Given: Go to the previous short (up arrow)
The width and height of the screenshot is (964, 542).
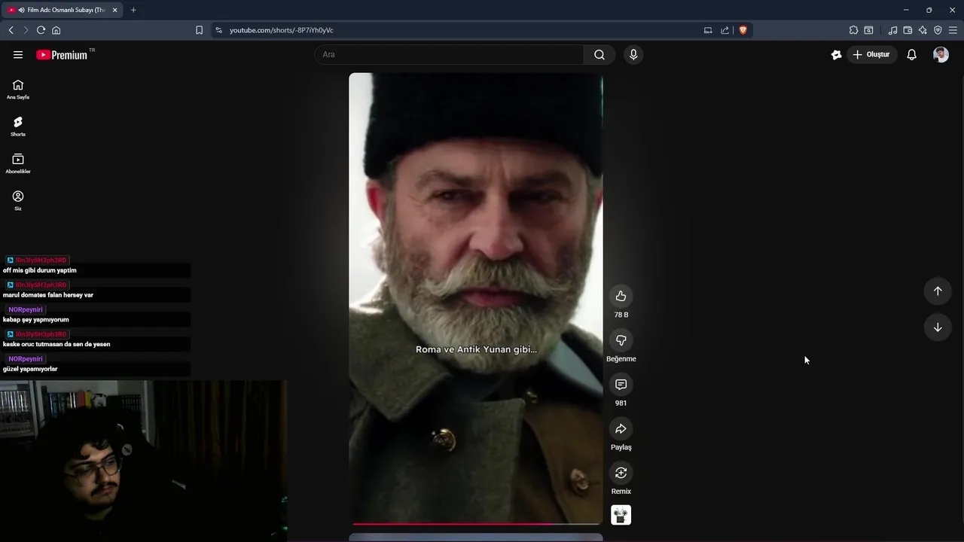Looking at the screenshot, I should point(938,291).
